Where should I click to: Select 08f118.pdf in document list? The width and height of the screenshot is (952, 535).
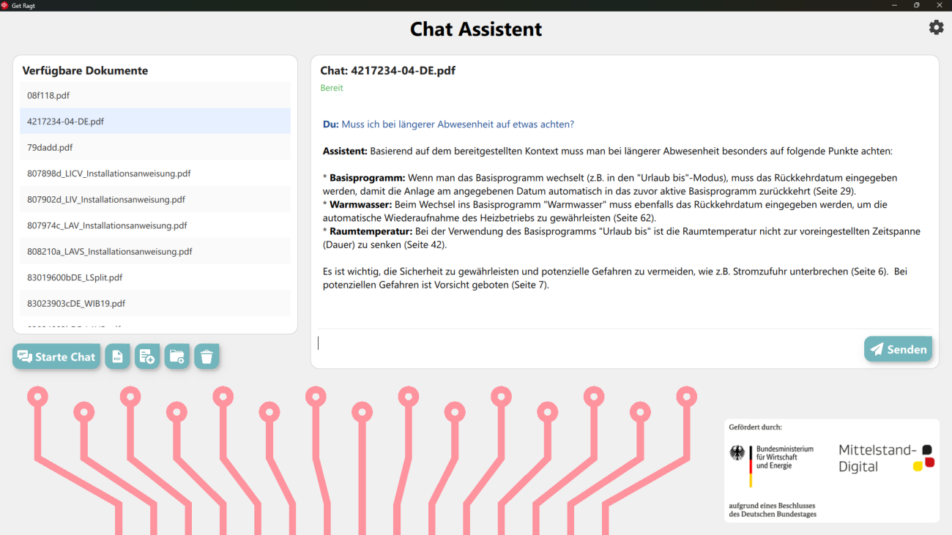155,95
